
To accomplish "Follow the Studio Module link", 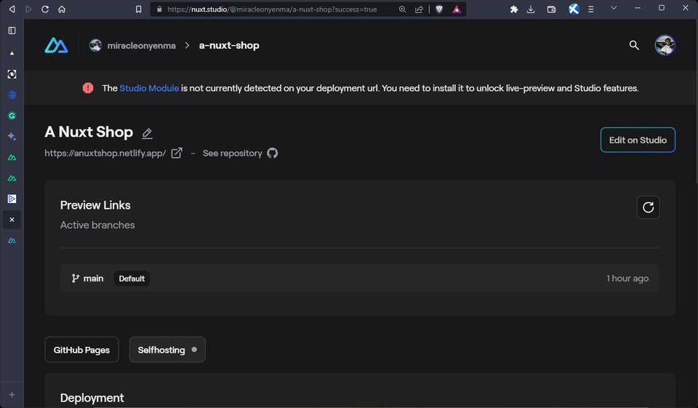I will 149,88.
